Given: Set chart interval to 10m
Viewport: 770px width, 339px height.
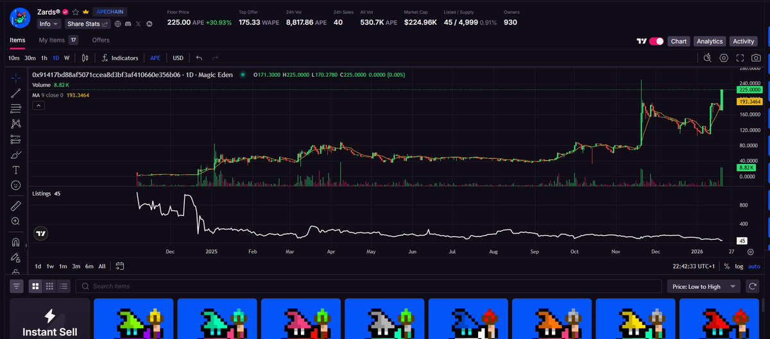Looking at the screenshot, I should 13,58.
